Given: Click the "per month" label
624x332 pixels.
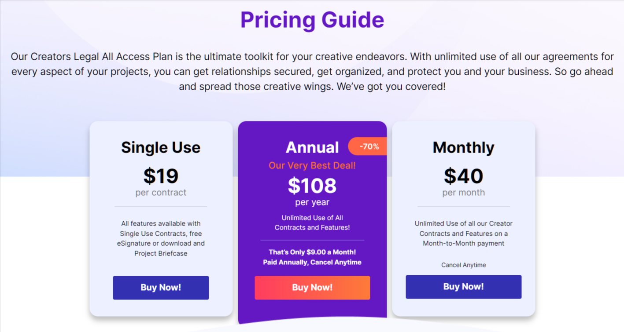Looking at the screenshot, I should coord(463,193).
